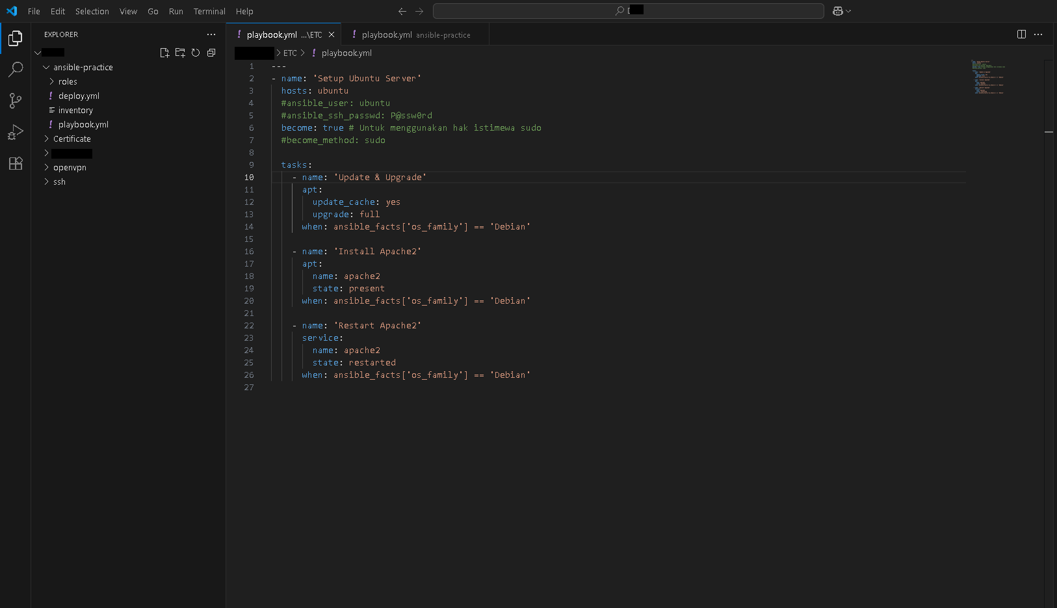Open the Search view in activity bar
This screenshot has width=1057, height=608.
pos(16,70)
